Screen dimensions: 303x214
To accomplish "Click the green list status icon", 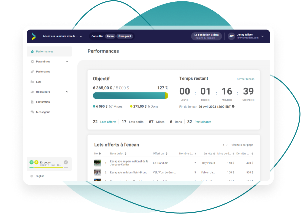I will 31,162.
